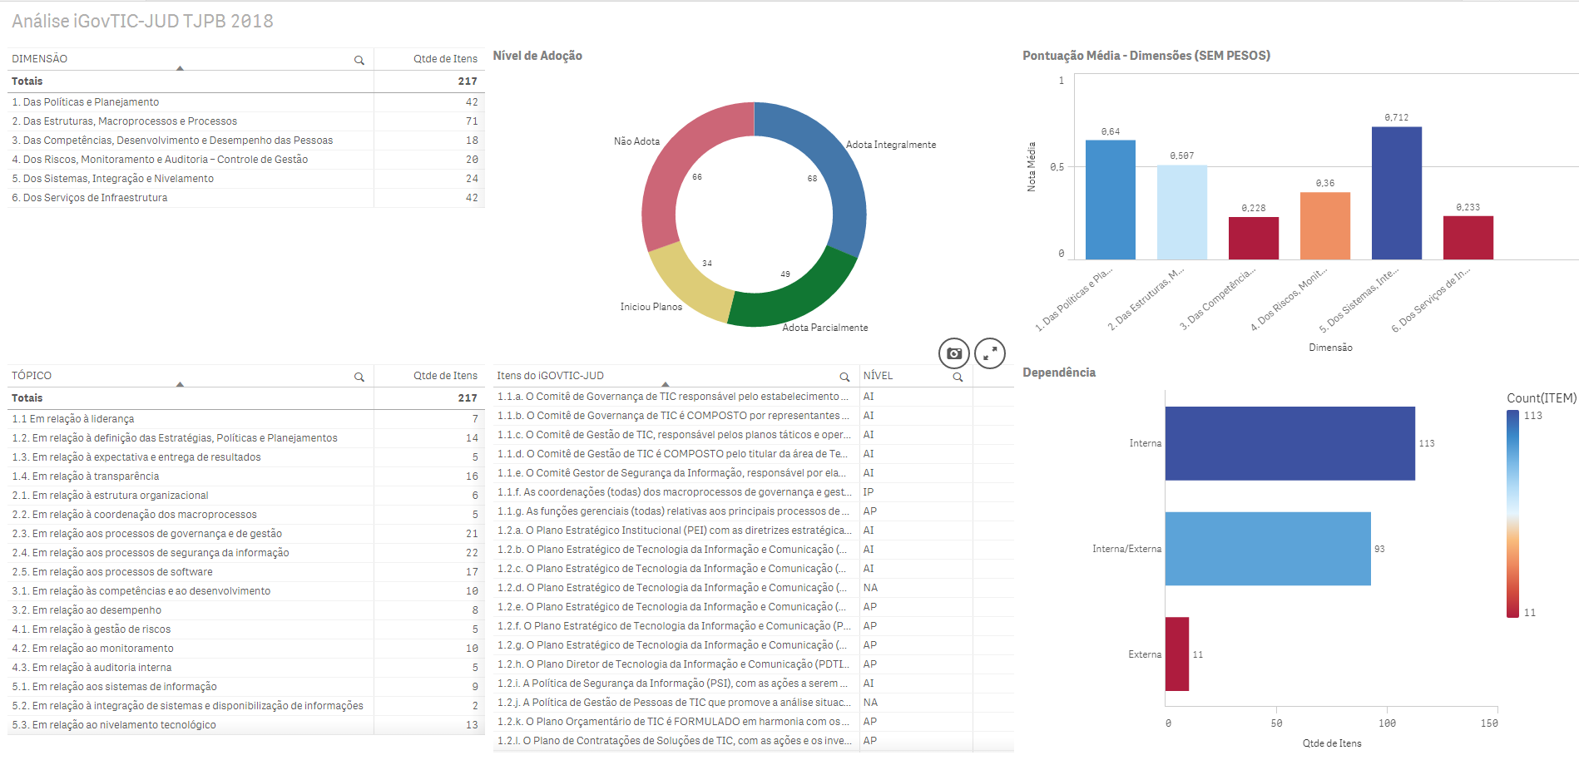Search within Itens do iGOVTIC-JUD column
This screenshot has height=760, width=1579.
click(844, 377)
